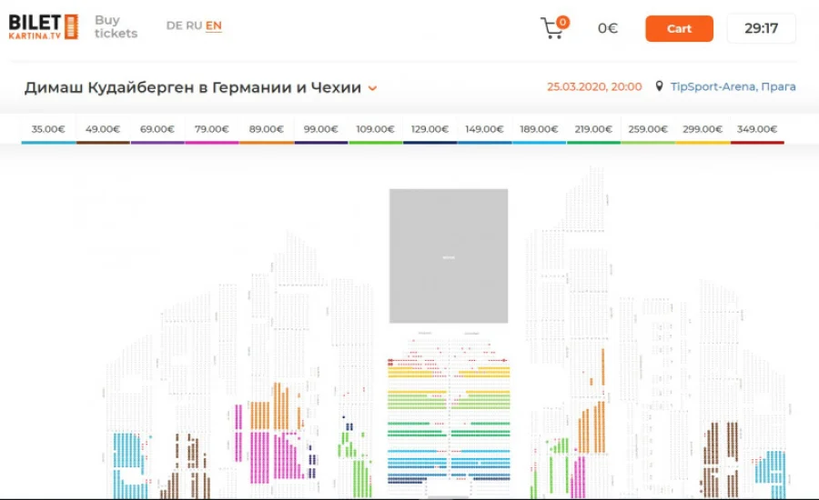819x500 pixels.
Task: Select the 99.00€ price category
Action: tap(320, 130)
